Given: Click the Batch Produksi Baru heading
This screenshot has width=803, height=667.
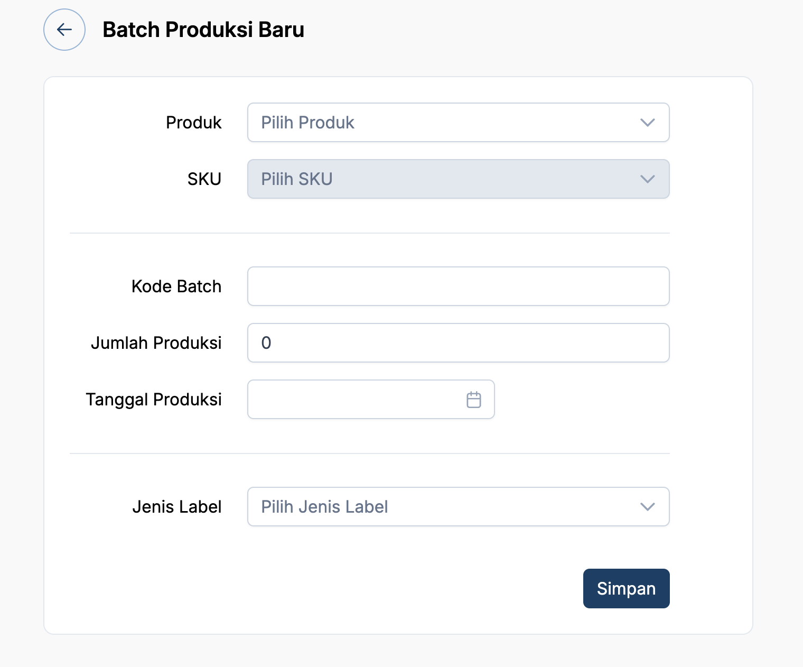Looking at the screenshot, I should 203,30.
